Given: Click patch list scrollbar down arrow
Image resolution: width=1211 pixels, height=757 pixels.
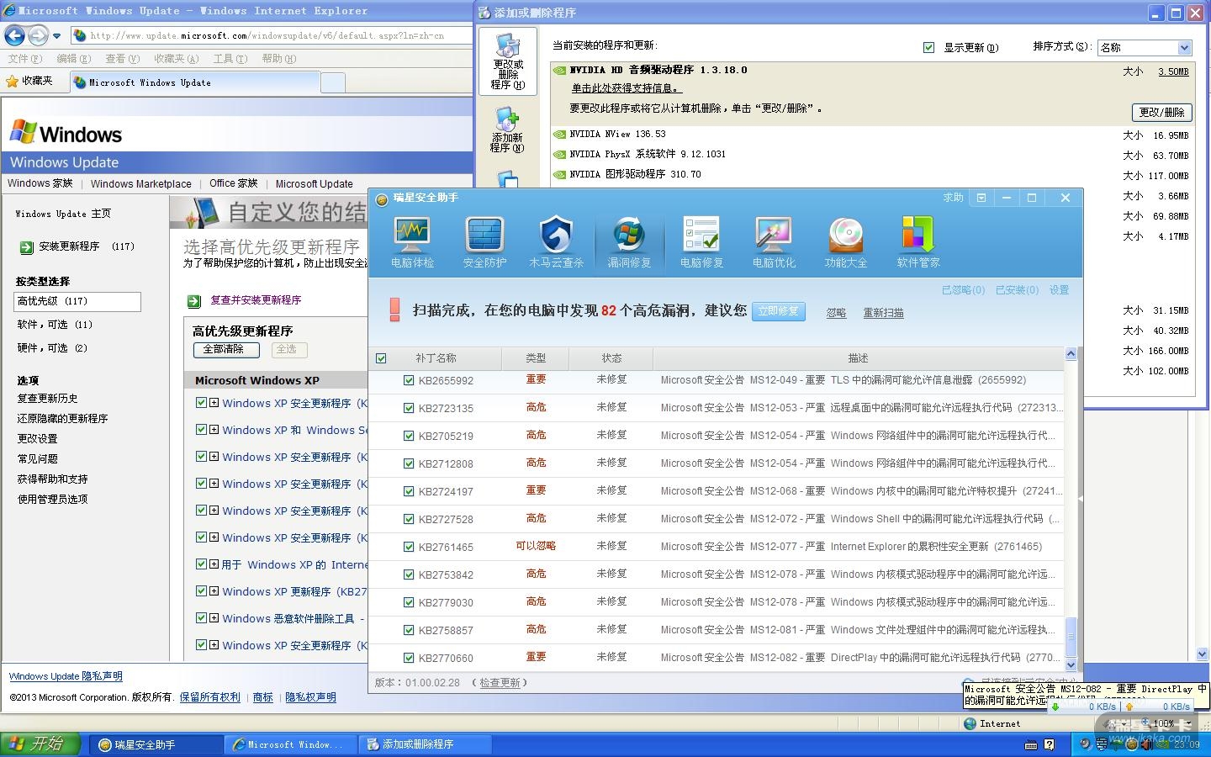Looking at the screenshot, I should (1071, 664).
